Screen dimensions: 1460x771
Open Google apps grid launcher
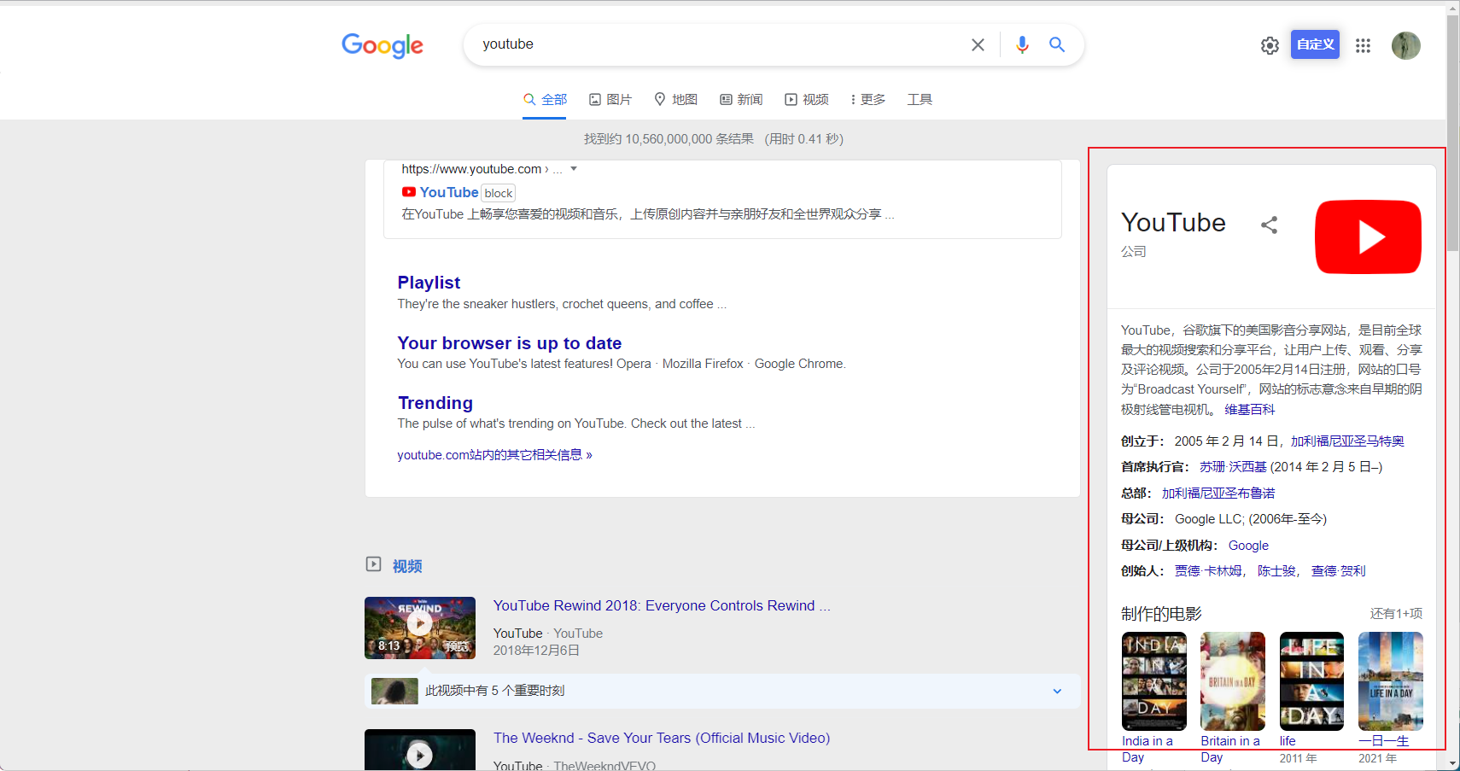[1363, 45]
